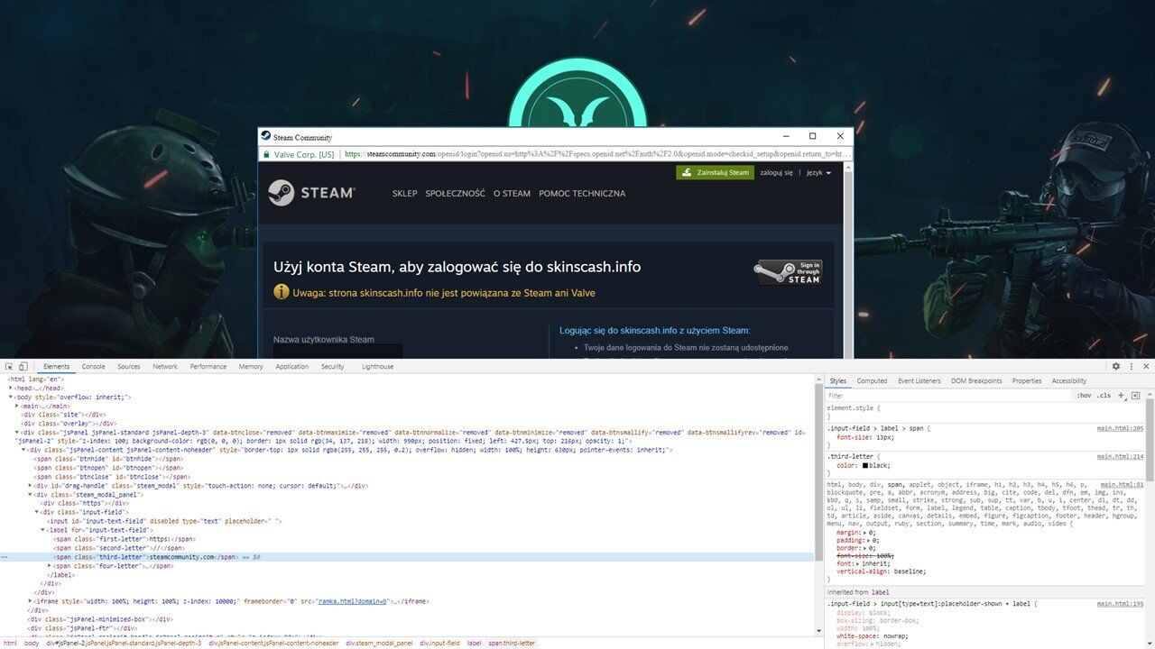Select the body breadcrumb
1155x649 pixels.
31,643
